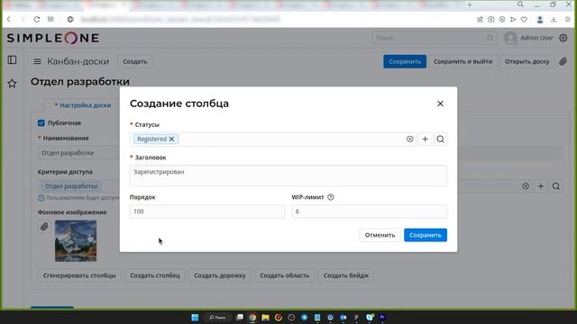Click the blue Сохранить button in the dialog
Image resolution: width=577 pixels, height=324 pixels.
click(x=426, y=235)
